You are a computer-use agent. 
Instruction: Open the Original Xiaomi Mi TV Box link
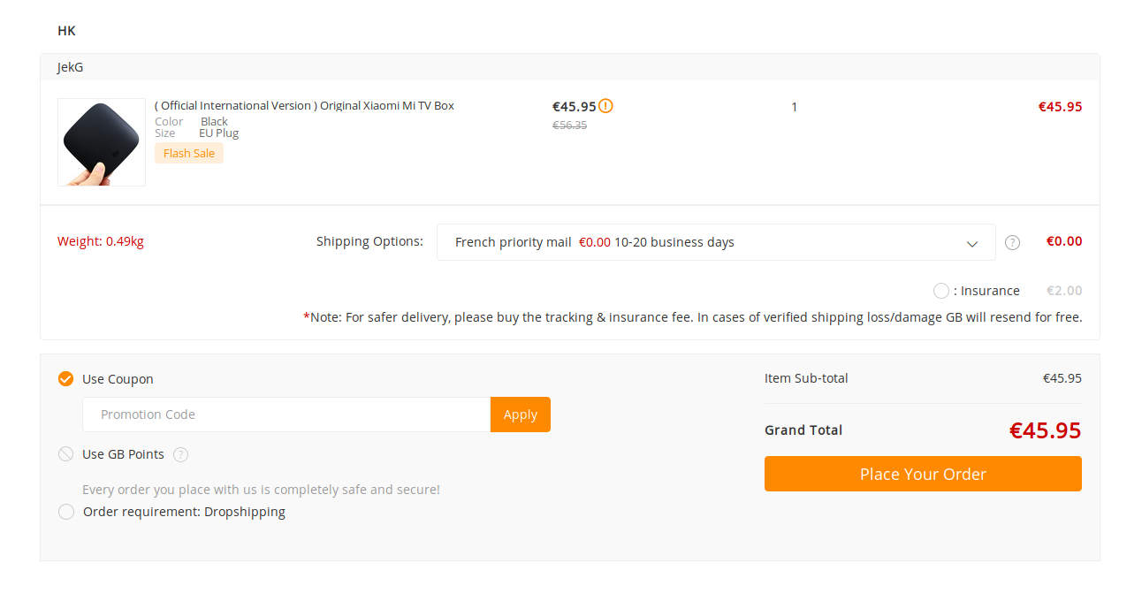(304, 105)
